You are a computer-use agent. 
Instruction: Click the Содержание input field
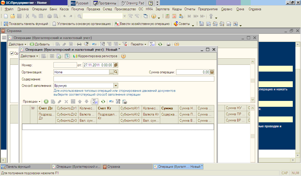pos(134,79)
